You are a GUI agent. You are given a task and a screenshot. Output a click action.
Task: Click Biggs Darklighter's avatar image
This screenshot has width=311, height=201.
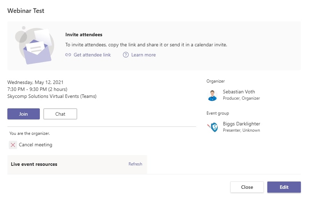pyautogui.click(x=214, y=127)
